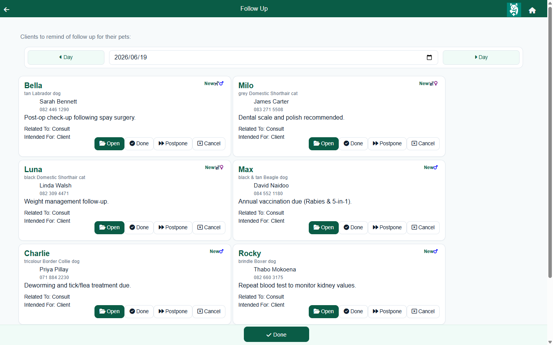Click owner name David Naidoo
The height and width of the screenshot is (345, 553).
coord(271,186)
